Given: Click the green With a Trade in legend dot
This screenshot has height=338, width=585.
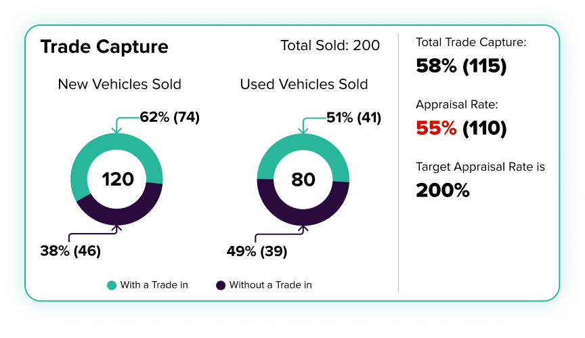Looking at the screenshot, I should 112,285.
